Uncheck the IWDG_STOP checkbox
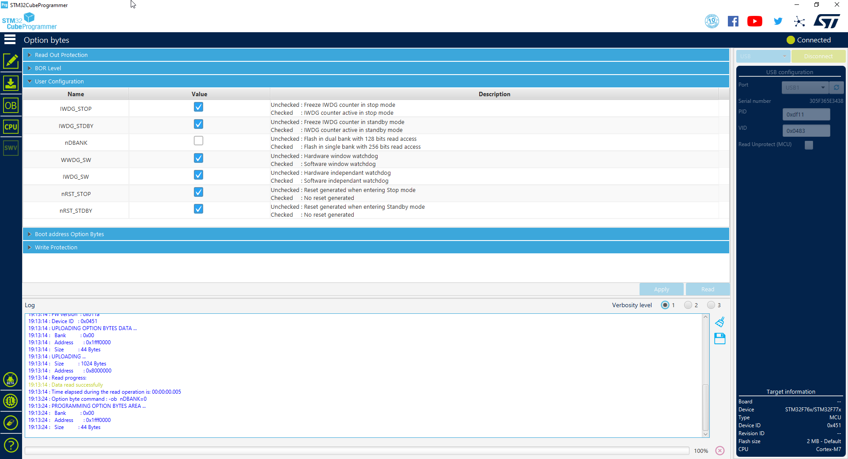 (199, 107)
